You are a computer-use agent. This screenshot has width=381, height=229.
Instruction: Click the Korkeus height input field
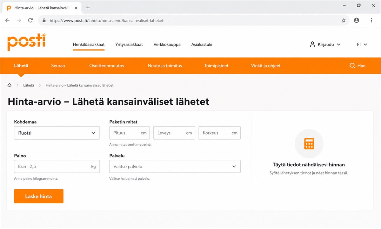click(x=220, y=133)
